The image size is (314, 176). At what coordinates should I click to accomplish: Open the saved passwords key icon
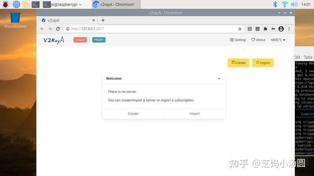[273, 29]
